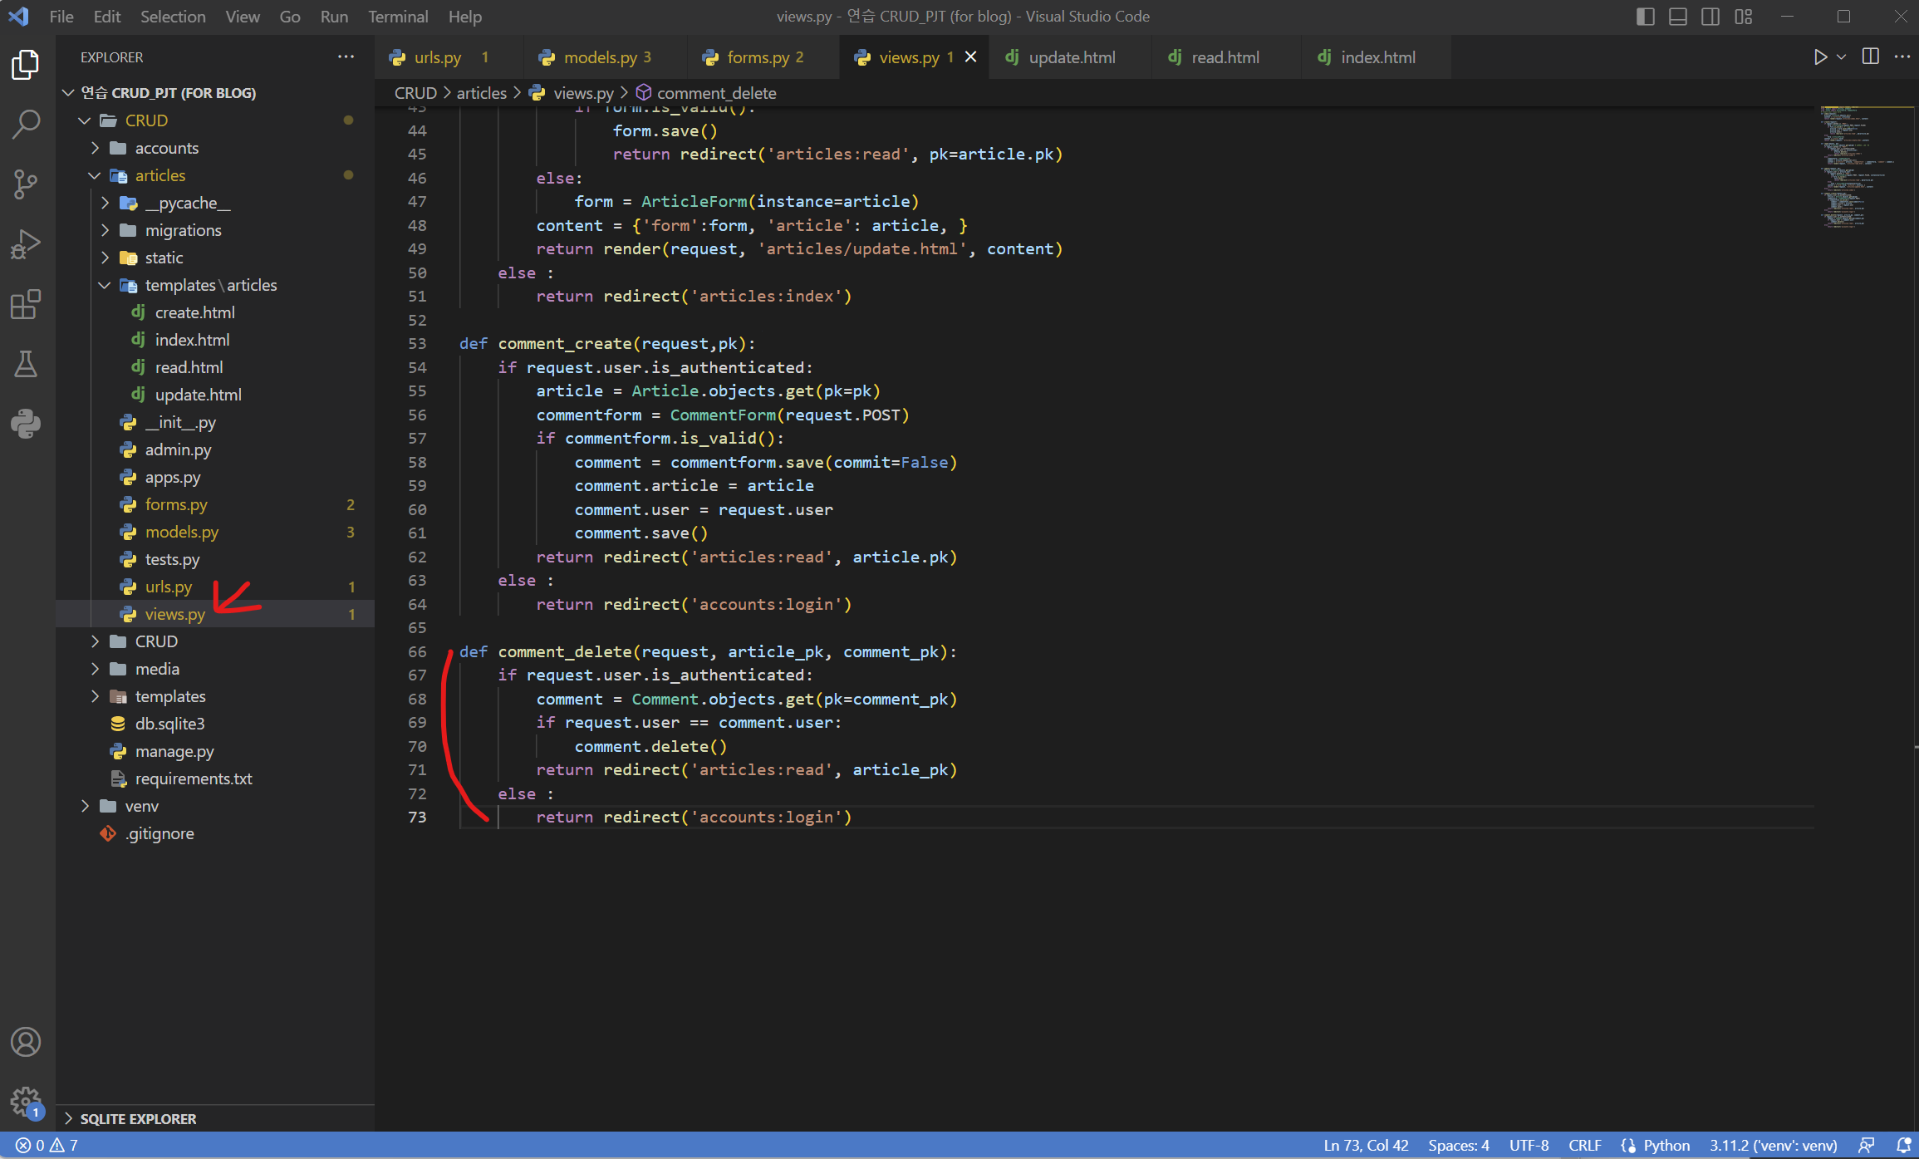This screenshot has width=1919, height=1159.
Task: Click errors and warnings status indicator
Action: (47, 1145)
